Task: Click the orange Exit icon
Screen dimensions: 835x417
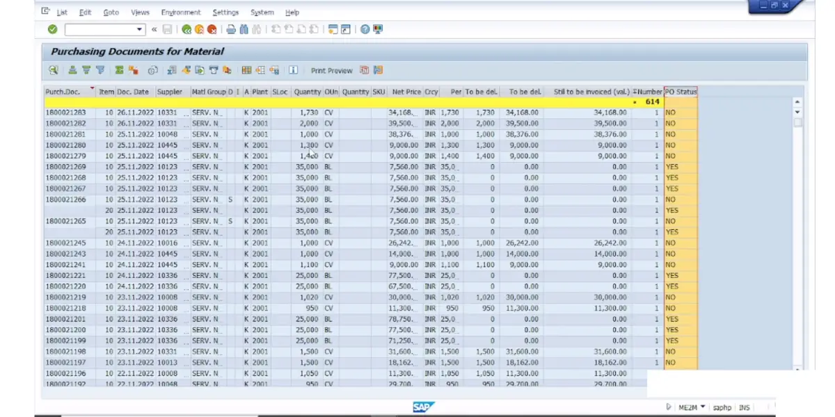Action: [199, 29]
